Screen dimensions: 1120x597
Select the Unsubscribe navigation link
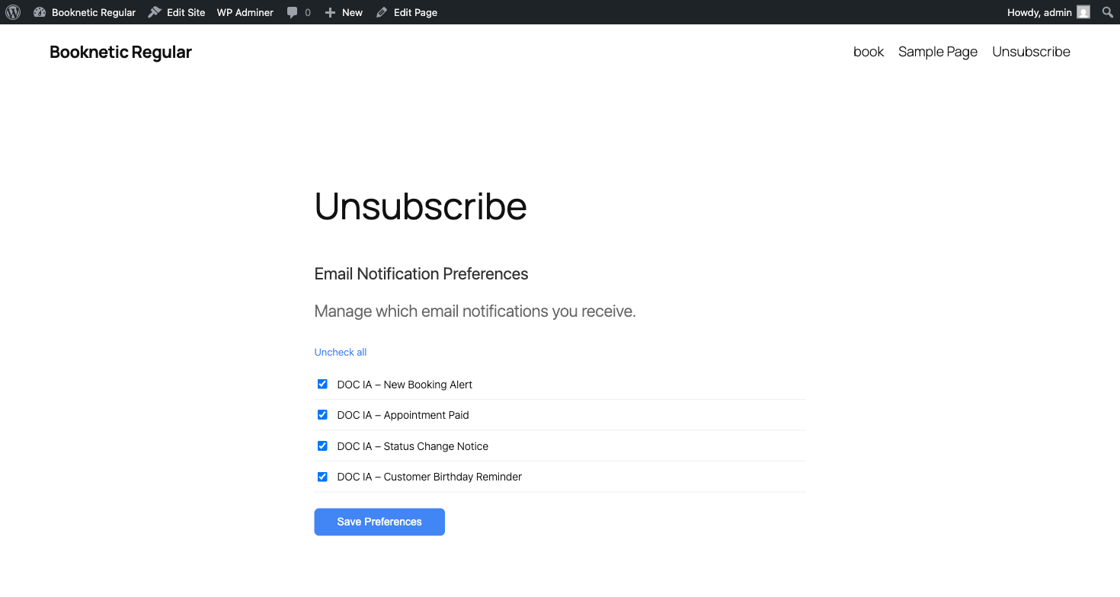1031,52
